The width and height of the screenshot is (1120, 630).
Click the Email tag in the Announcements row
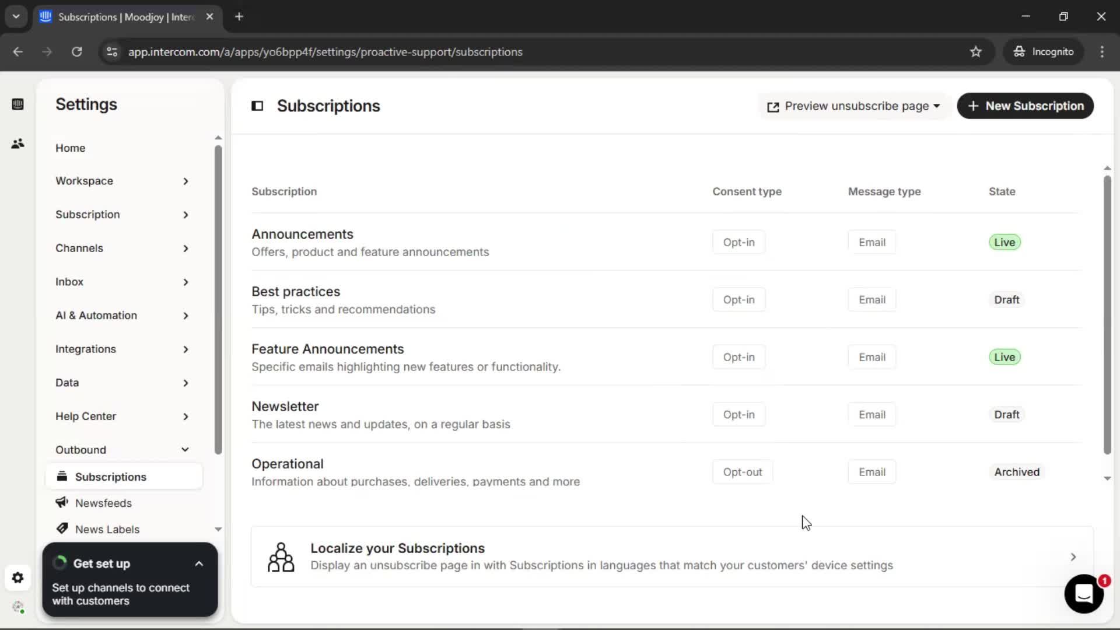[871, 242]
